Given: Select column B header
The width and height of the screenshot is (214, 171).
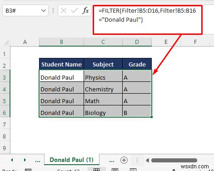Looking at the screenshot, I should tap(61, 42).
